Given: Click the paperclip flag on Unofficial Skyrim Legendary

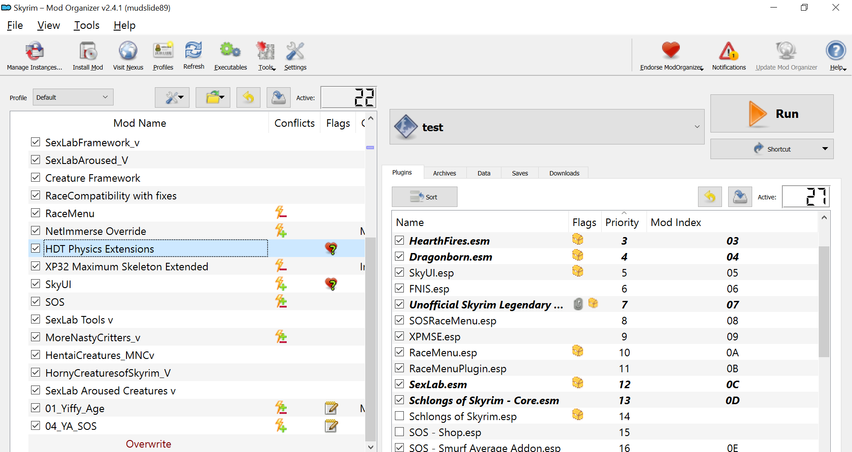Looking at the screenshot, I should point(578,304).
